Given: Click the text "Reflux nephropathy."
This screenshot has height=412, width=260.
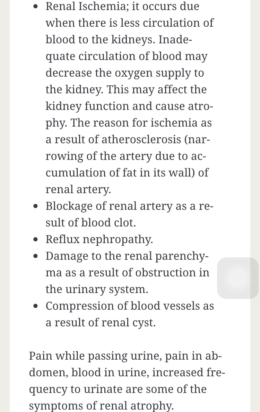Looking at the screenshot, I should tap(99, 239).
